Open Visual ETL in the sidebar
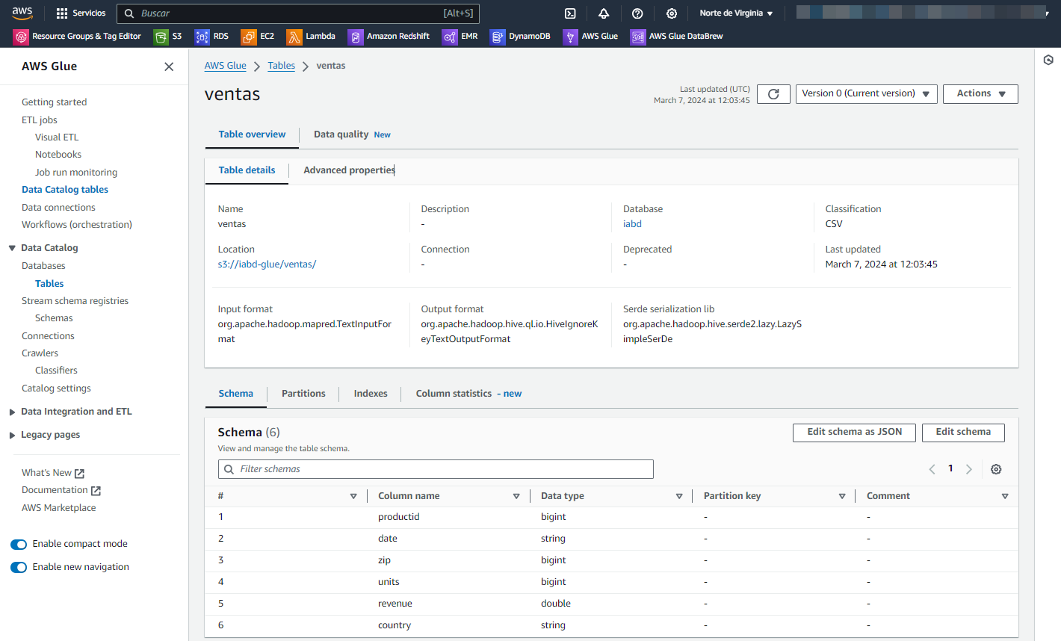 [x=57, y=137]
